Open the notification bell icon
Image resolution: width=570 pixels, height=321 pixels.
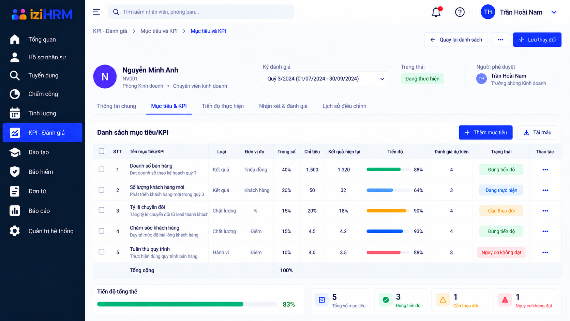click(x=436, y=12)
